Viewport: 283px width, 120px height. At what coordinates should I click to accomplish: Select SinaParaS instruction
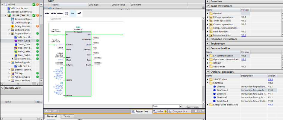pos(222,97)
